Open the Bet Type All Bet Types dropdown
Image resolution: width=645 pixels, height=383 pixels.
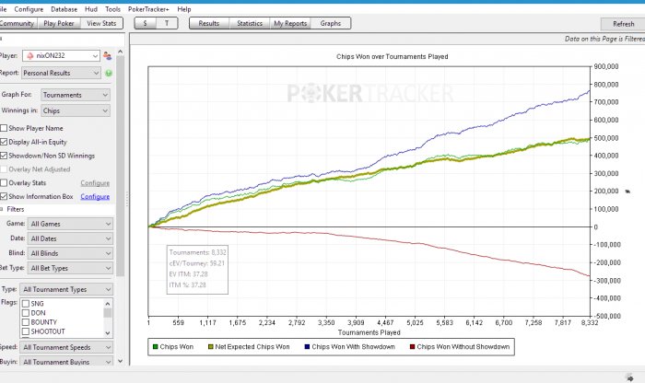point(70,268)
